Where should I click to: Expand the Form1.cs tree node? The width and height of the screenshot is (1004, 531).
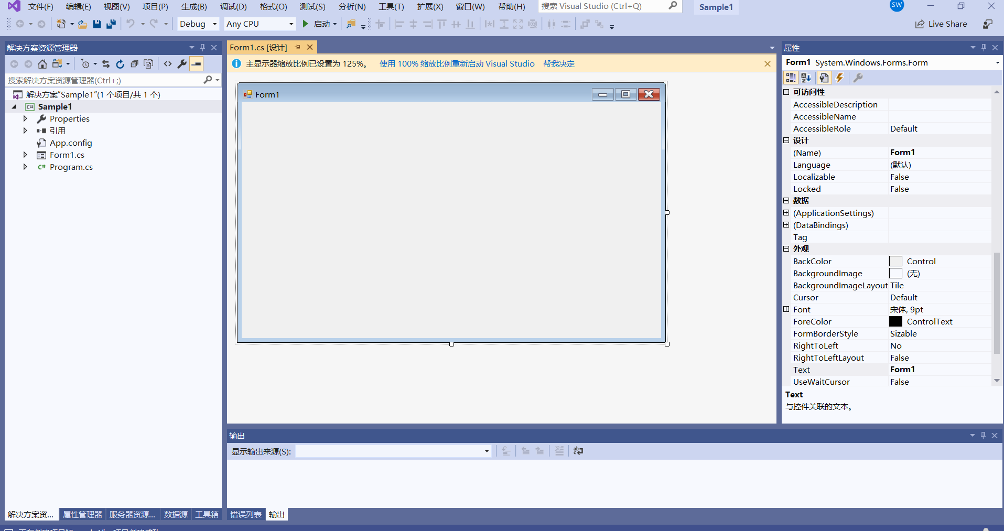click(x=25, y=155)
